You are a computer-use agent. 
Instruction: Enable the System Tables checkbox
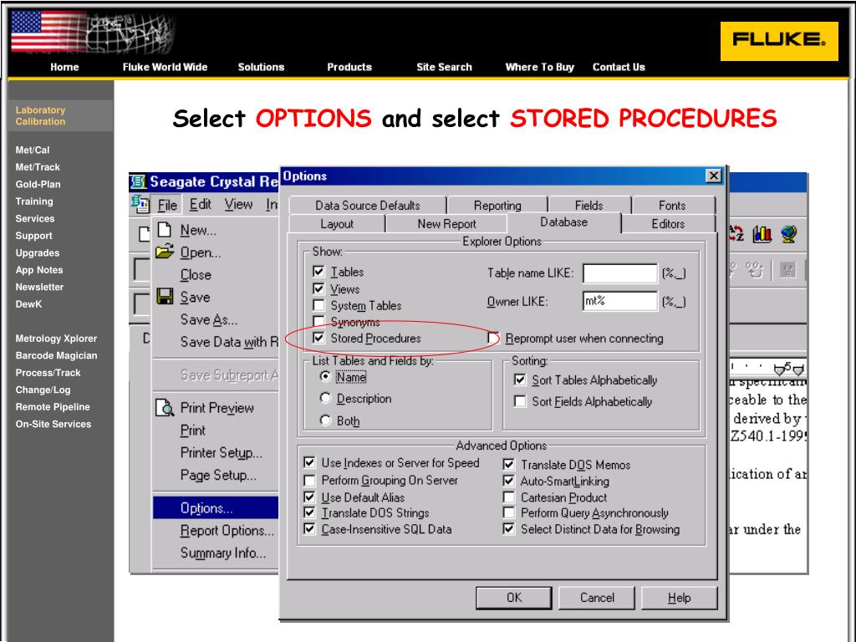[x=318, y=305]
